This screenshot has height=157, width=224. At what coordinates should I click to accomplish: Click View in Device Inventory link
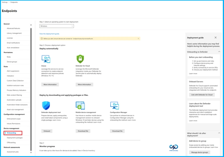click(x=86, y=150)
